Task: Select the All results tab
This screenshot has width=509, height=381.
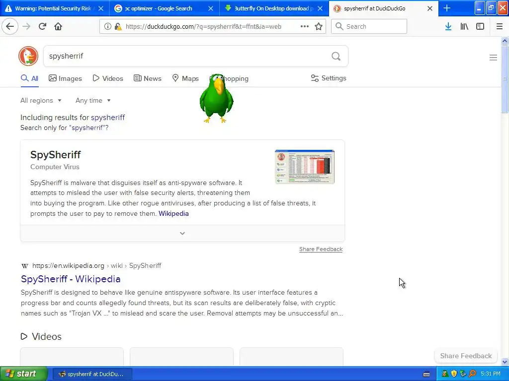Action: (29, 78)
